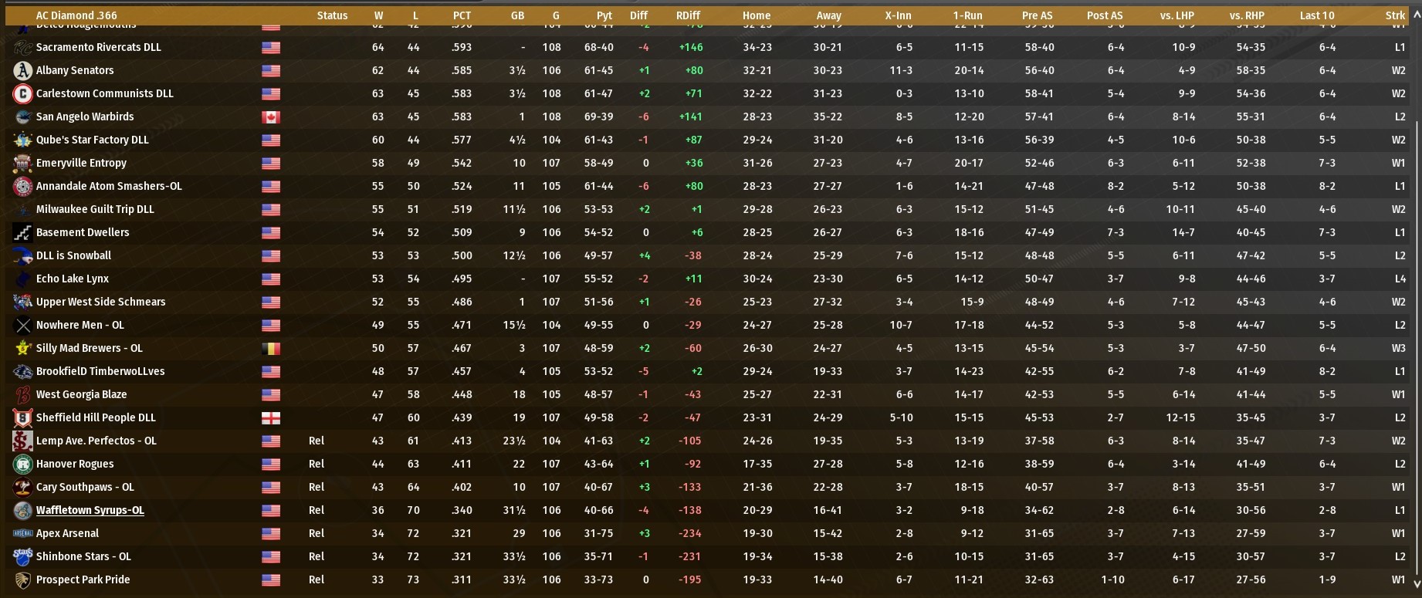Sort teams by the GB column header
Screen dimensions: 1422x598
pos(517,15)
